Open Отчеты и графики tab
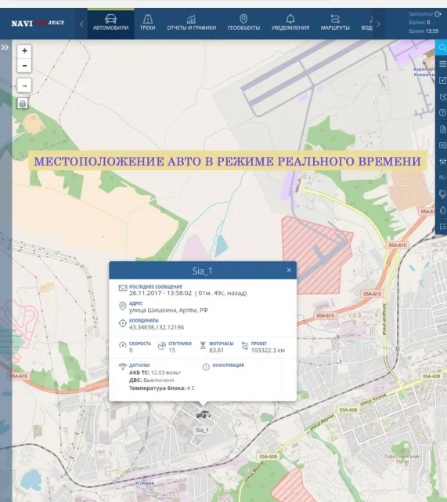This screenshot has width=447, height=502. coord(191,24)
